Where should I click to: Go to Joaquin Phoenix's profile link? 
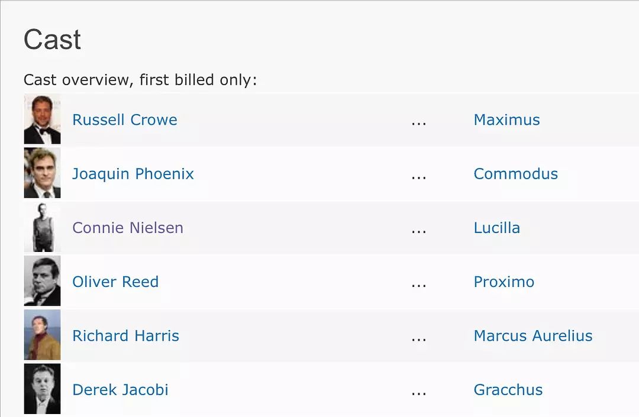coord(133,174)
